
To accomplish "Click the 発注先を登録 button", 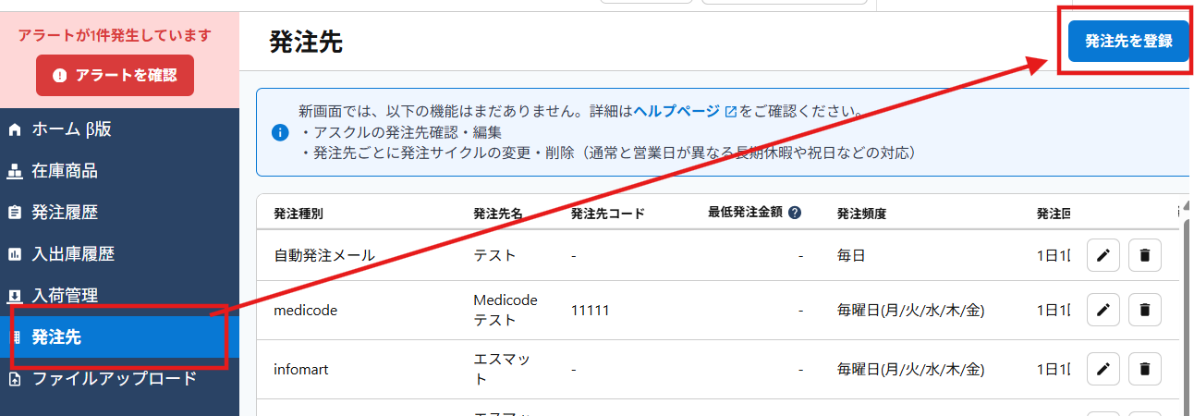I will pyautogui.click(x=1127, y=41).
